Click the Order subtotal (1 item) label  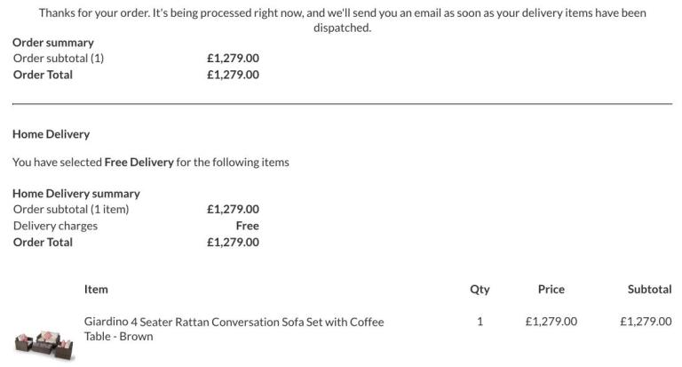tap(71, 210)
